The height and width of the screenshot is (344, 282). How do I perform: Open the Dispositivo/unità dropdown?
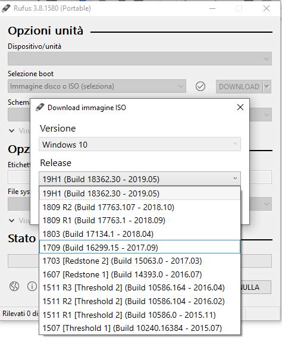coord(140,58)
